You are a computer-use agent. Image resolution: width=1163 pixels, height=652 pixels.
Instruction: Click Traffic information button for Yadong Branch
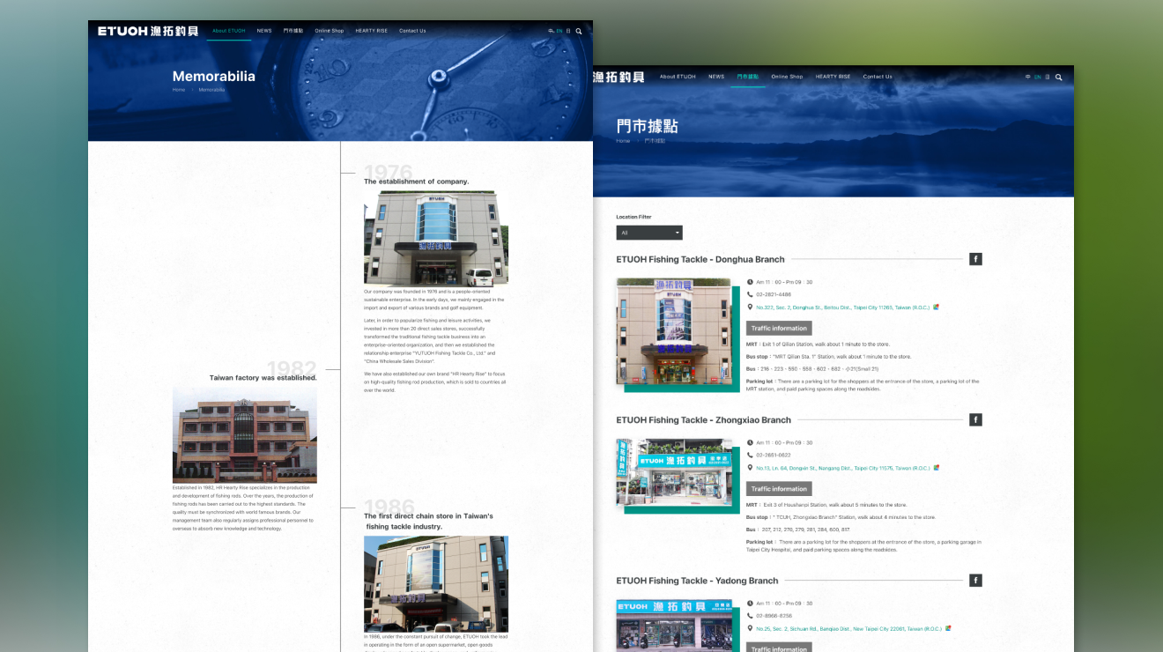click(779, 648)
